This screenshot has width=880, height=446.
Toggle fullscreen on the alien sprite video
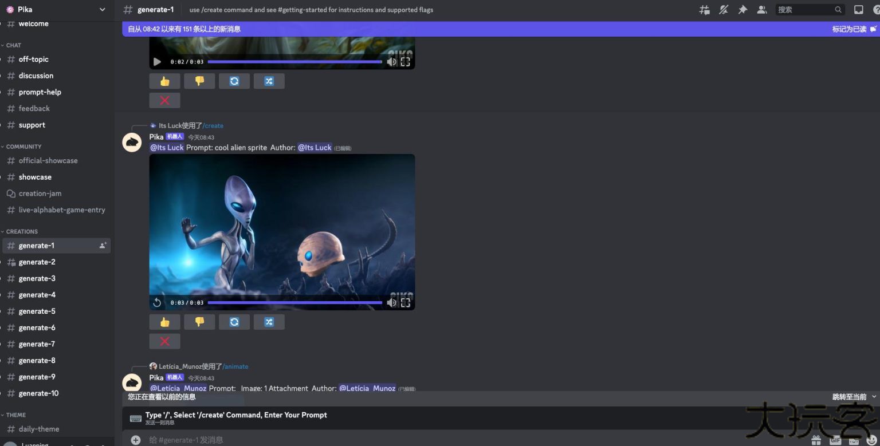[x=405, y=302]
